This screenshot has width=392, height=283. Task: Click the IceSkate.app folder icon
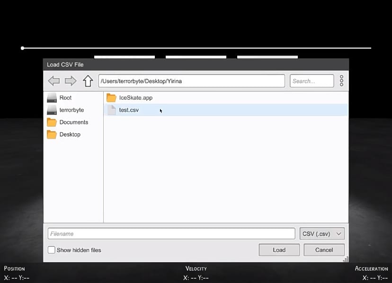click(111, 98)
